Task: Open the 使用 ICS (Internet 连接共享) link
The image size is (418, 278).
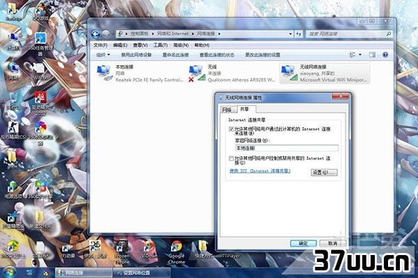Action: point(260,171)
